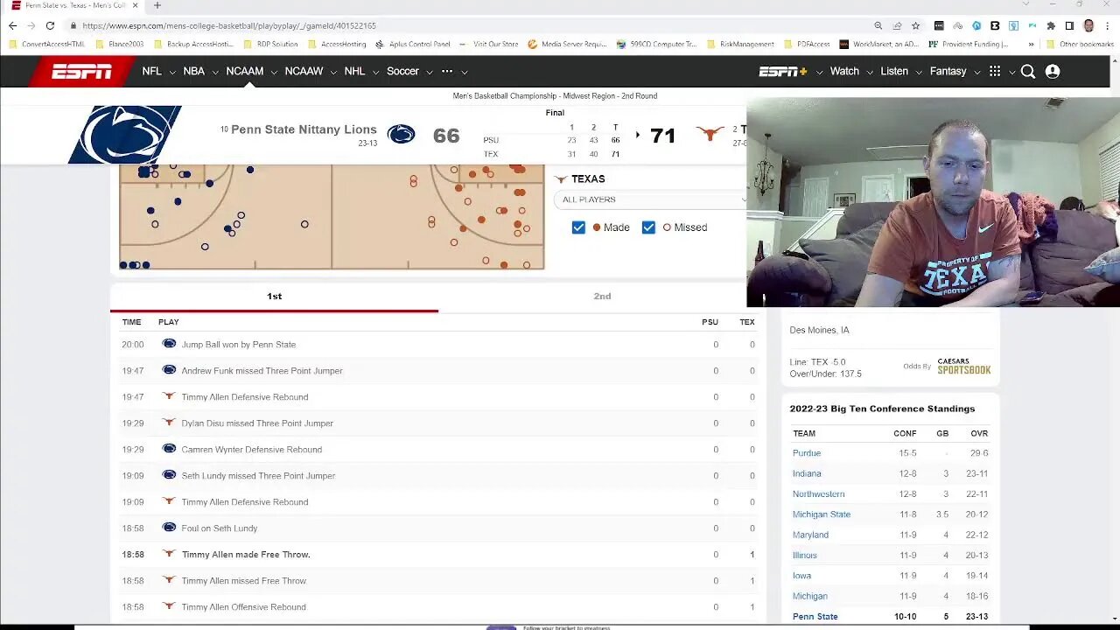Uncheck the Made shots checkbox
The width and height of the screenshot is (1120, 630).
pos(578,227)
